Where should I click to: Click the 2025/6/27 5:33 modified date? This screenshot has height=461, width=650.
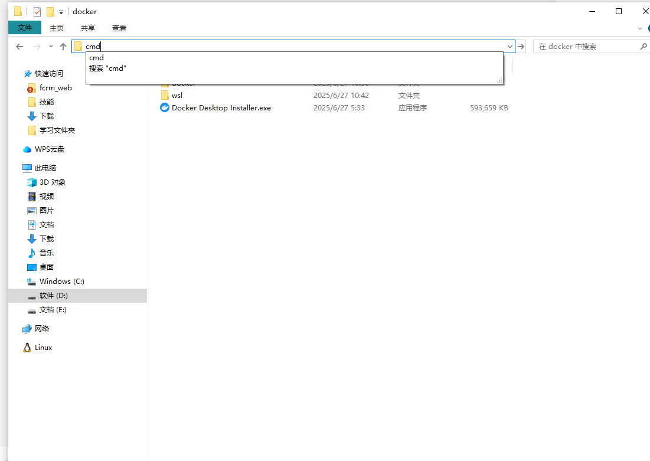(x=339, y=108)
